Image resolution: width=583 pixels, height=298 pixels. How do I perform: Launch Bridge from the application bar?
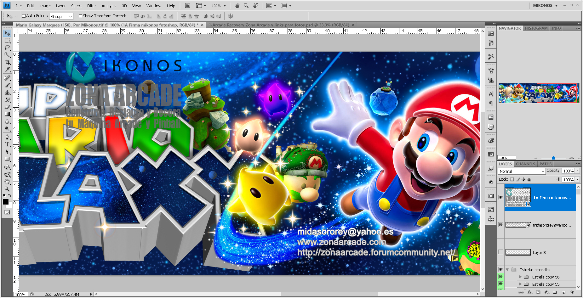click(x=188, y=6)
